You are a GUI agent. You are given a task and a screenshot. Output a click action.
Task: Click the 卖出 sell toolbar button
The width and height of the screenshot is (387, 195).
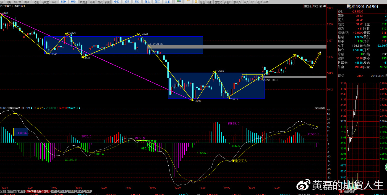253,2
